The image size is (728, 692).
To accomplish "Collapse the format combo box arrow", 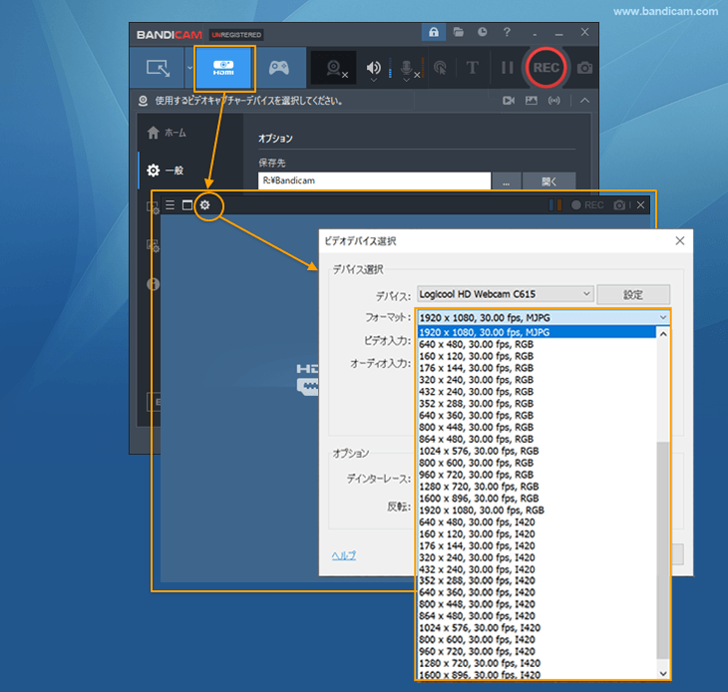I will pos(663,318).
